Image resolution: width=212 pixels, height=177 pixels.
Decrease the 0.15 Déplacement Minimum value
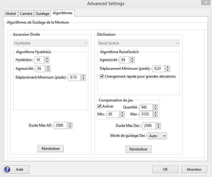coord(84,79)
